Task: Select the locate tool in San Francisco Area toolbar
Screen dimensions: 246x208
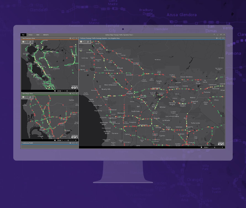Action: (x=30, y=42)
